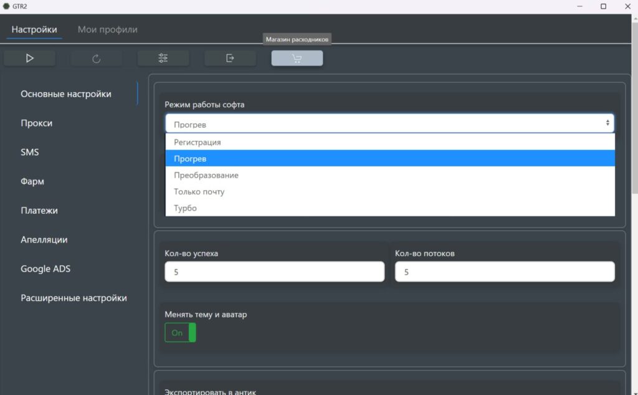Minimize the GTR2 window
Viewport: 638px width, 395px height.
point(579,6)
